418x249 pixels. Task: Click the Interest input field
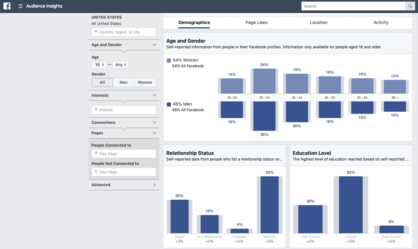[x=124, y=110]
